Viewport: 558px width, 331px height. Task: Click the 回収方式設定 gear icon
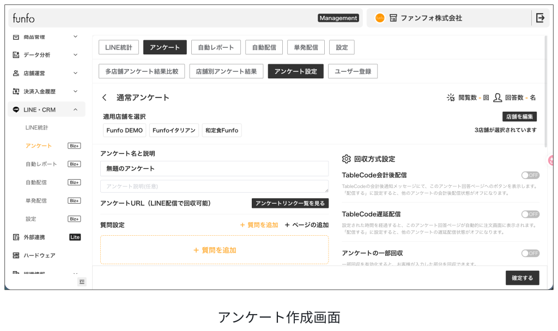[x=346, y=159]
